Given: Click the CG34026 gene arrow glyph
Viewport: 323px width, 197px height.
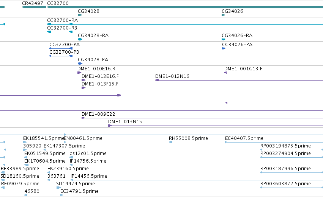Looking at the screenshot, I should [x=223, y=15].
